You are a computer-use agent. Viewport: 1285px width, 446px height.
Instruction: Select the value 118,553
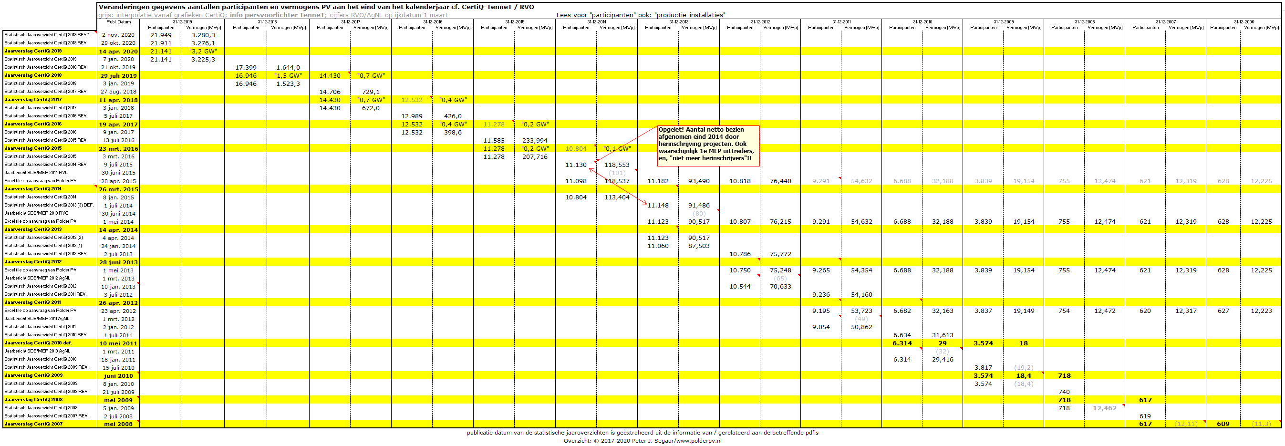(x=617, y=165)
